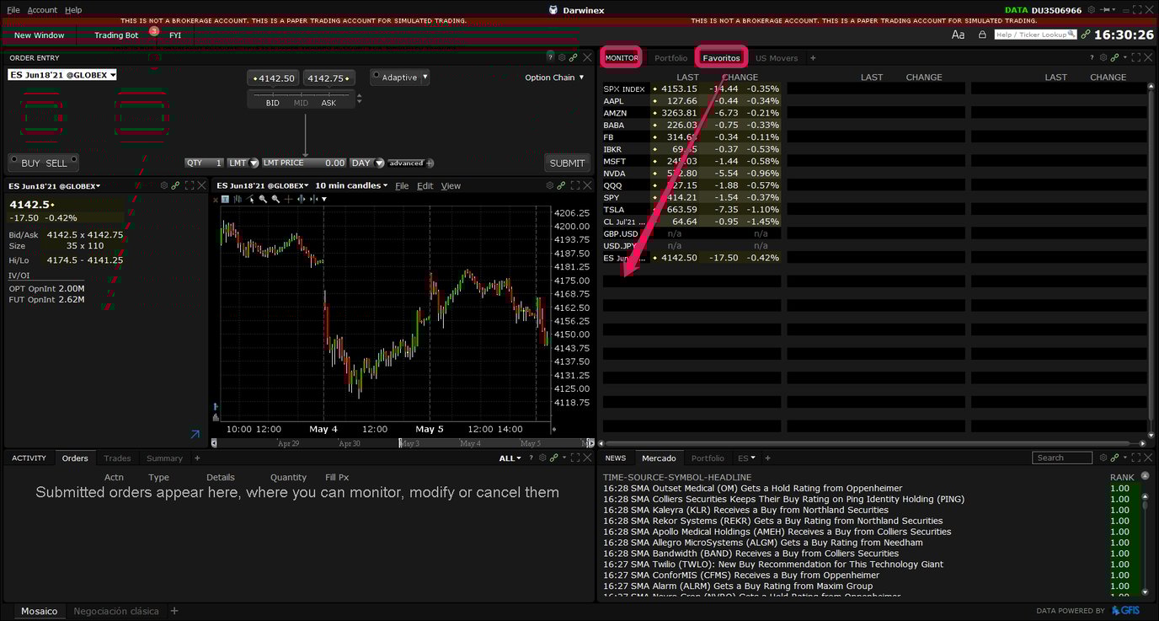Open the Negociación clásica workspace tab

click(x=116, y=611)
